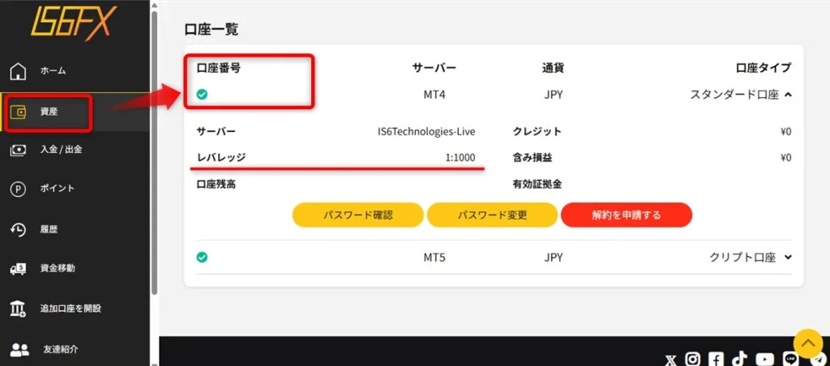Click the yellow back-to-top arrow button

click(808, 343)
